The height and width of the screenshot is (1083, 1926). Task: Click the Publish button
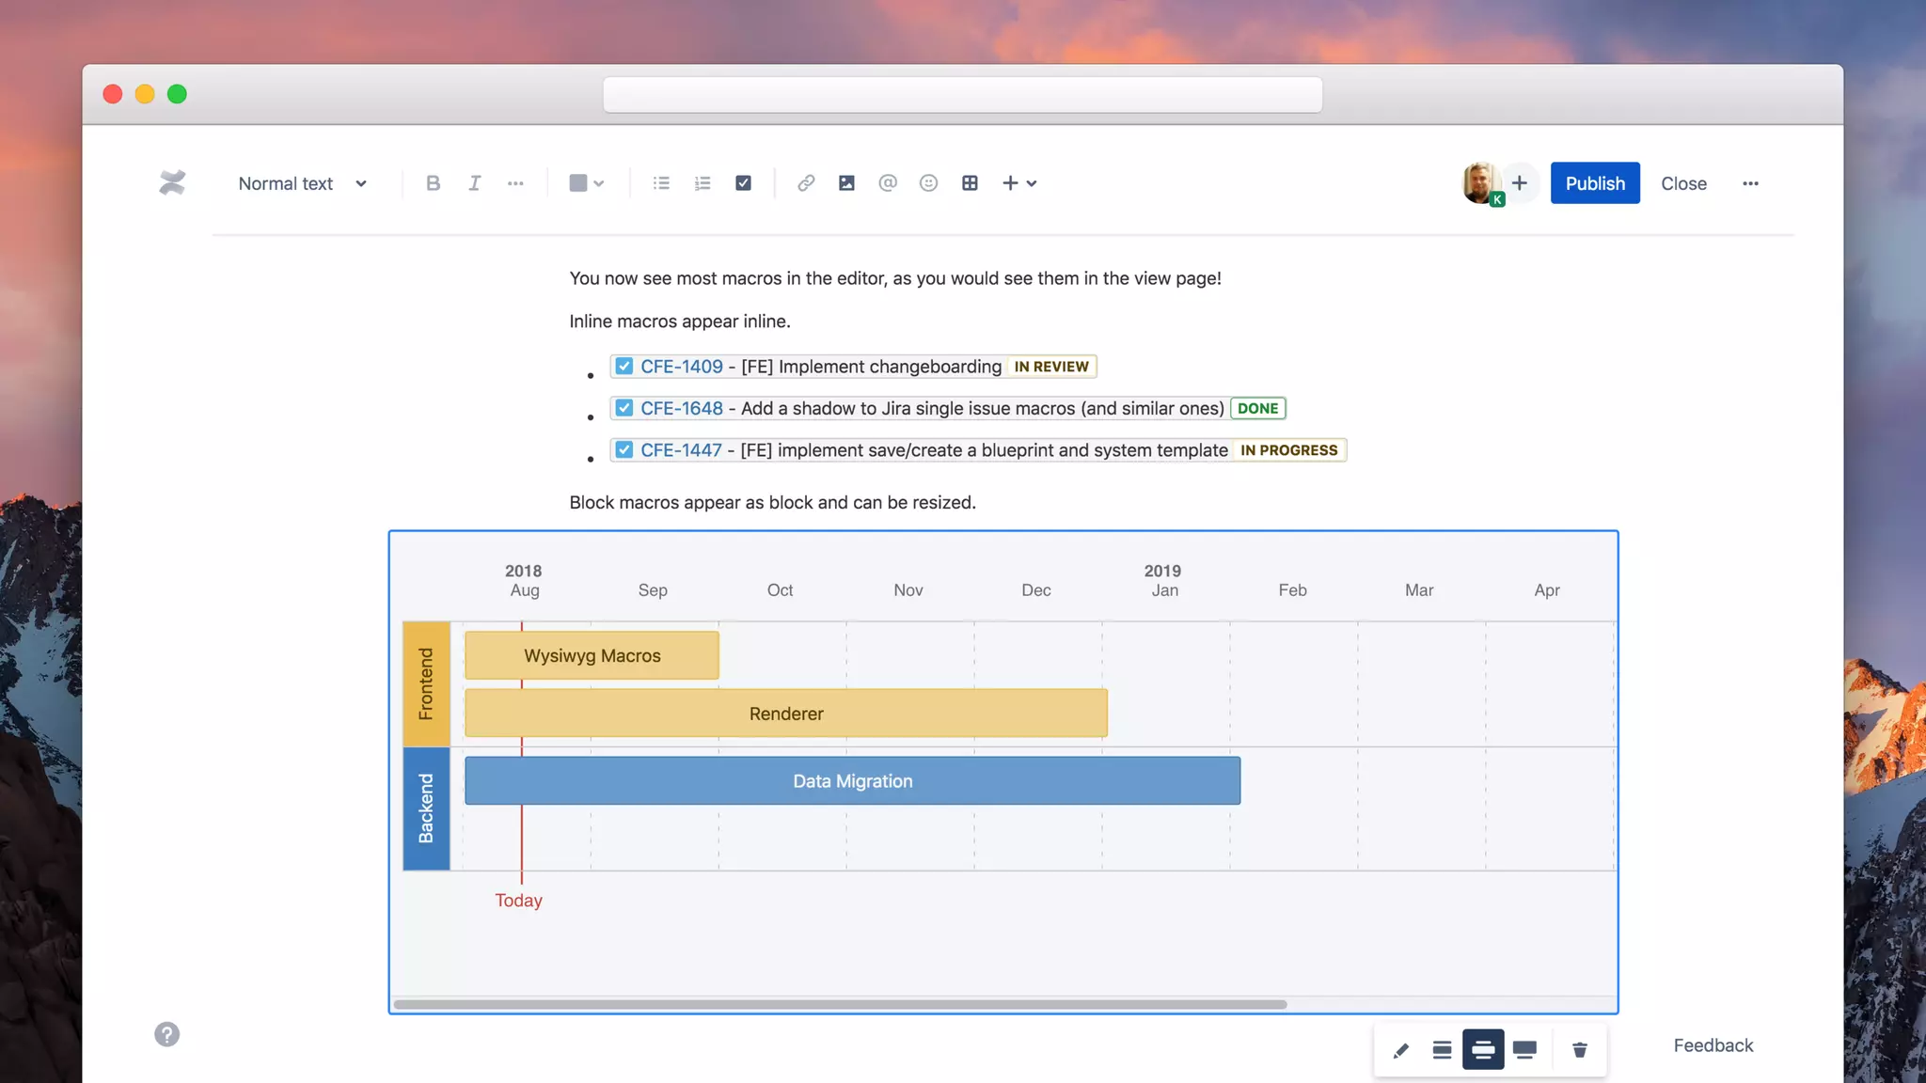1594,183
